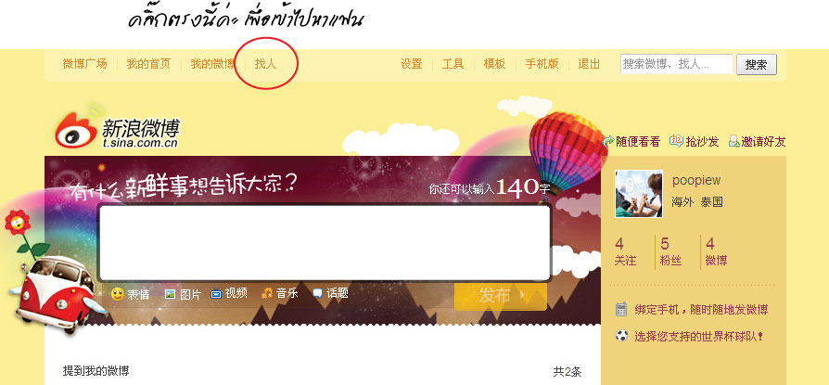Open 找人 in the navigation bar
The width and height of the screenshot is (829, 385).
click(265, 64)
